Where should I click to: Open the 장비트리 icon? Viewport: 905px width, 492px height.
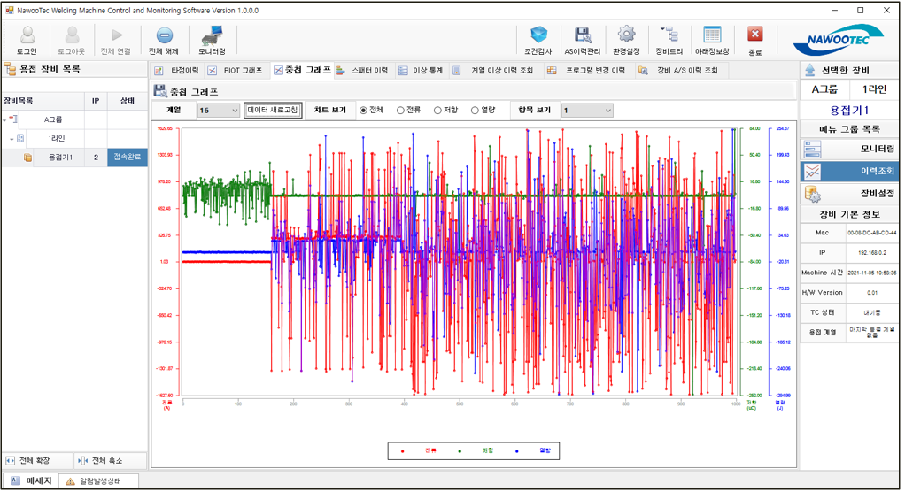[669, 35]
